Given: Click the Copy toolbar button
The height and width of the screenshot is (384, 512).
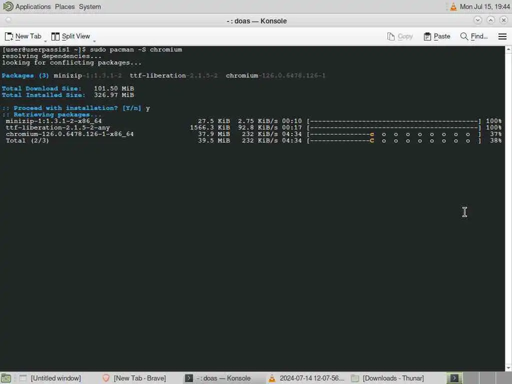Looking at the screenshot, I should coord(400,36).
